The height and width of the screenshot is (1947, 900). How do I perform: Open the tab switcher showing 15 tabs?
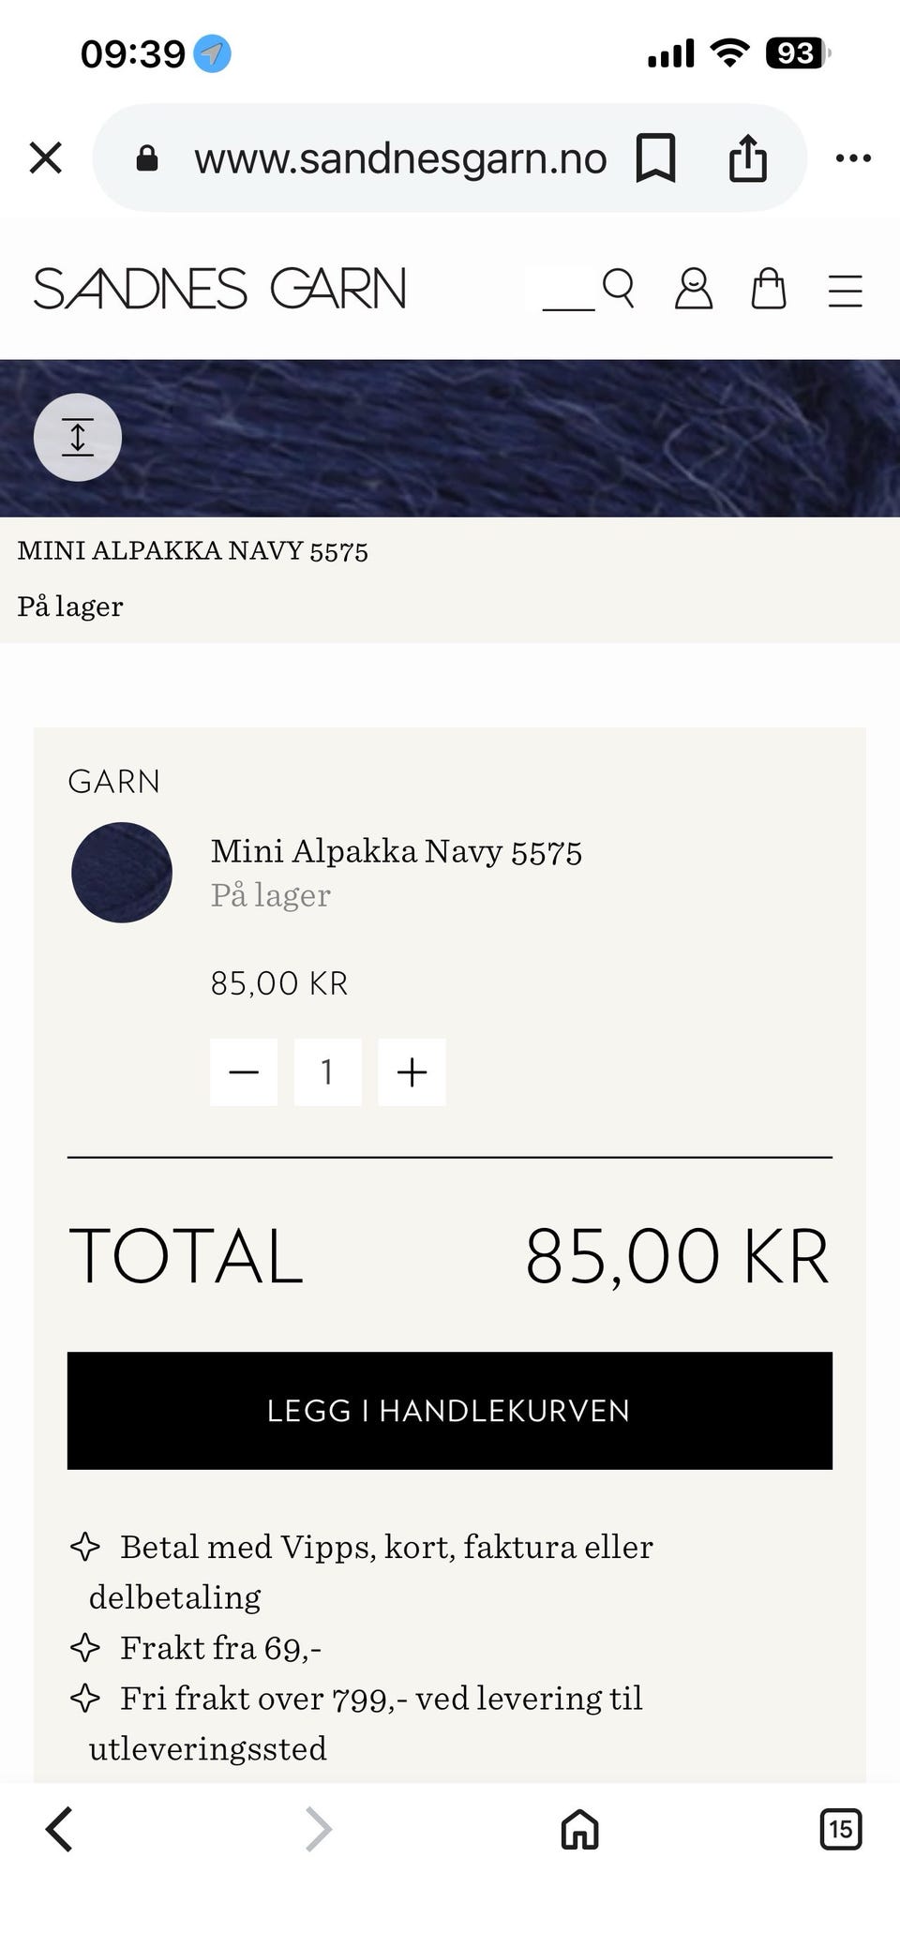point(840,1829)
